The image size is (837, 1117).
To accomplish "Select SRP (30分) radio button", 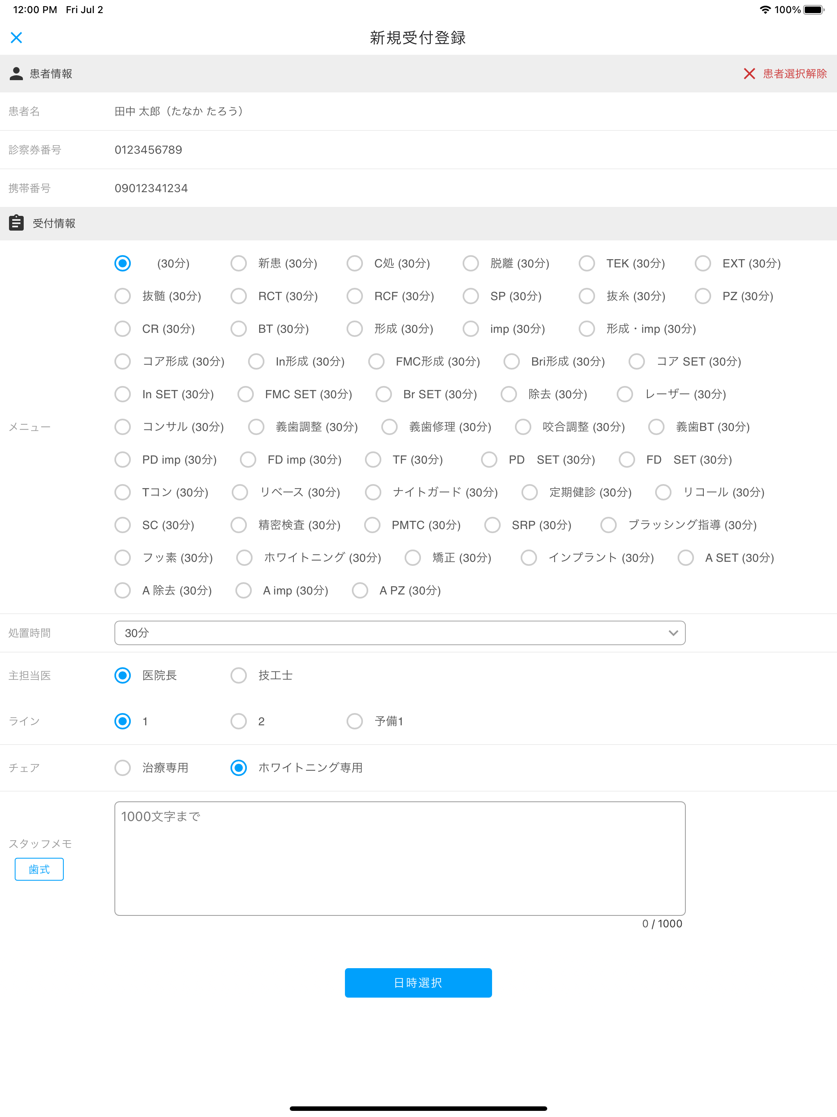I will click(x=492, y=525).
